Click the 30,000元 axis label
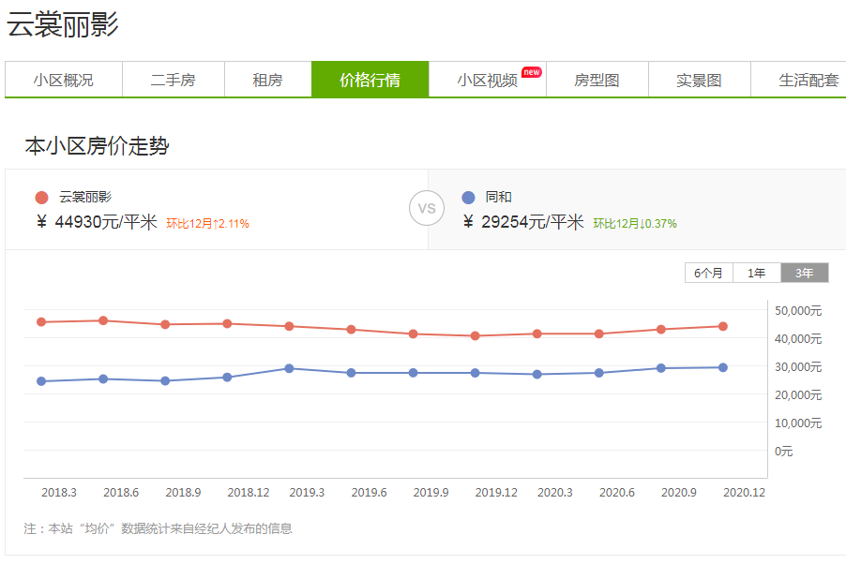 (x=798, y=366)
